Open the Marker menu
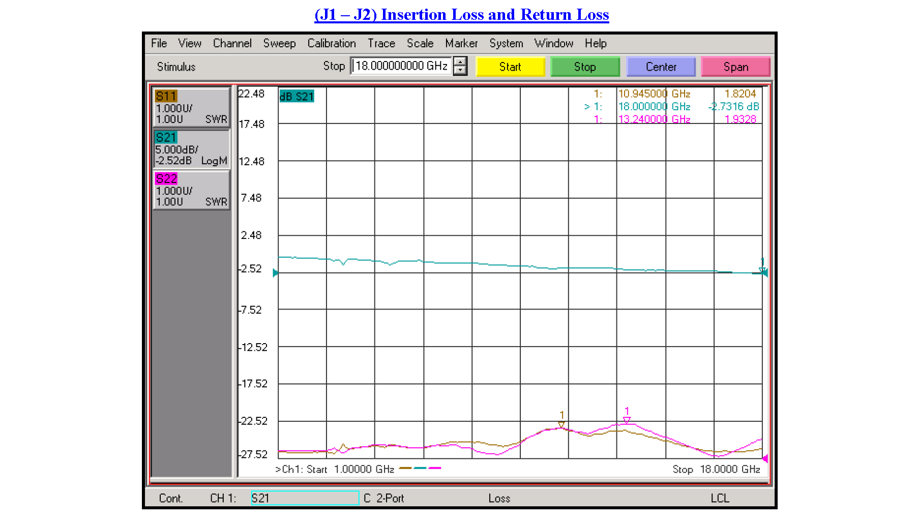This screenshot has height=521, width=917. [461, 43]
